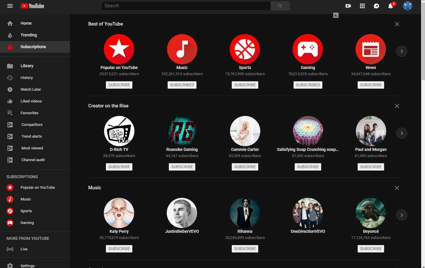Image resolution: width=425 pixels, height=268 pixels.
Task: Open Most viewed playlist
Action: pyautogui.click(x=35, y=148)
